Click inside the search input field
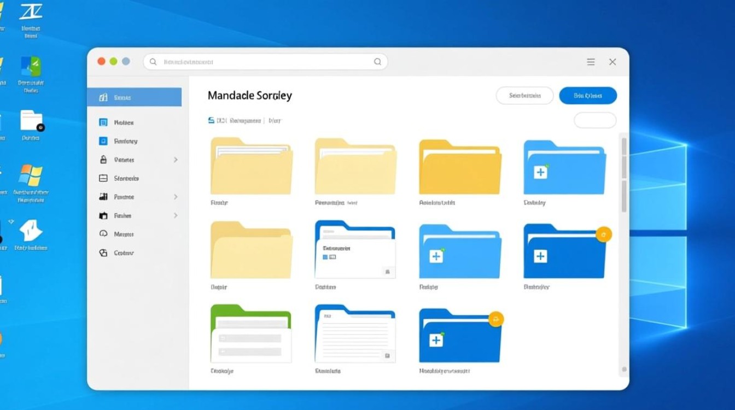The image size is (735, 410). pos(262,62)
